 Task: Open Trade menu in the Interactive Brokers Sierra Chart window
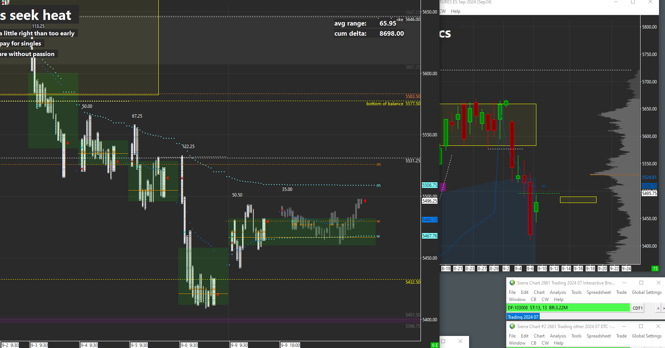click(621, 292)
